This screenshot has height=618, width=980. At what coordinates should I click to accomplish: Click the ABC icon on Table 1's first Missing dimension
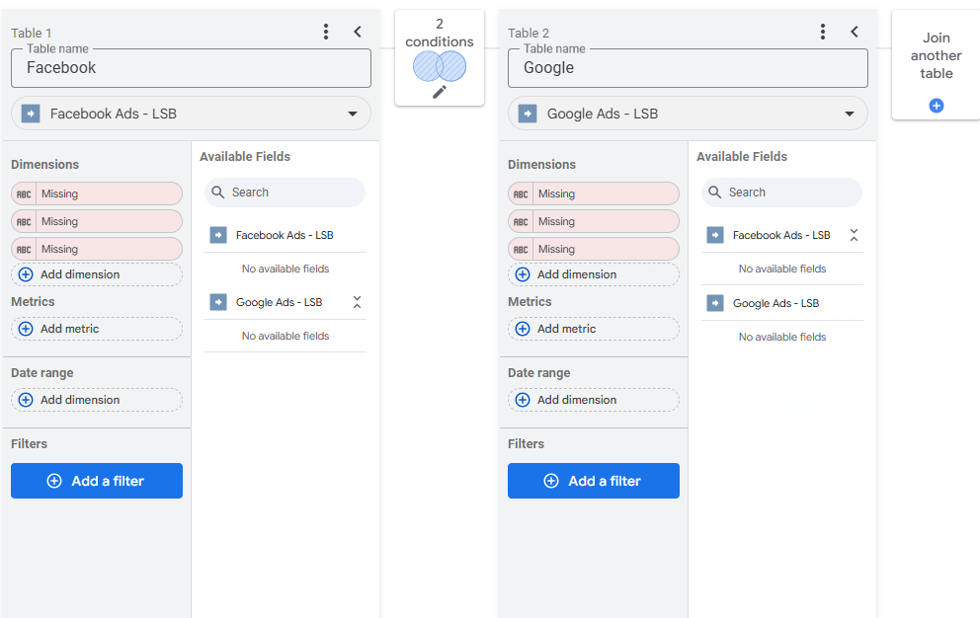26,193
